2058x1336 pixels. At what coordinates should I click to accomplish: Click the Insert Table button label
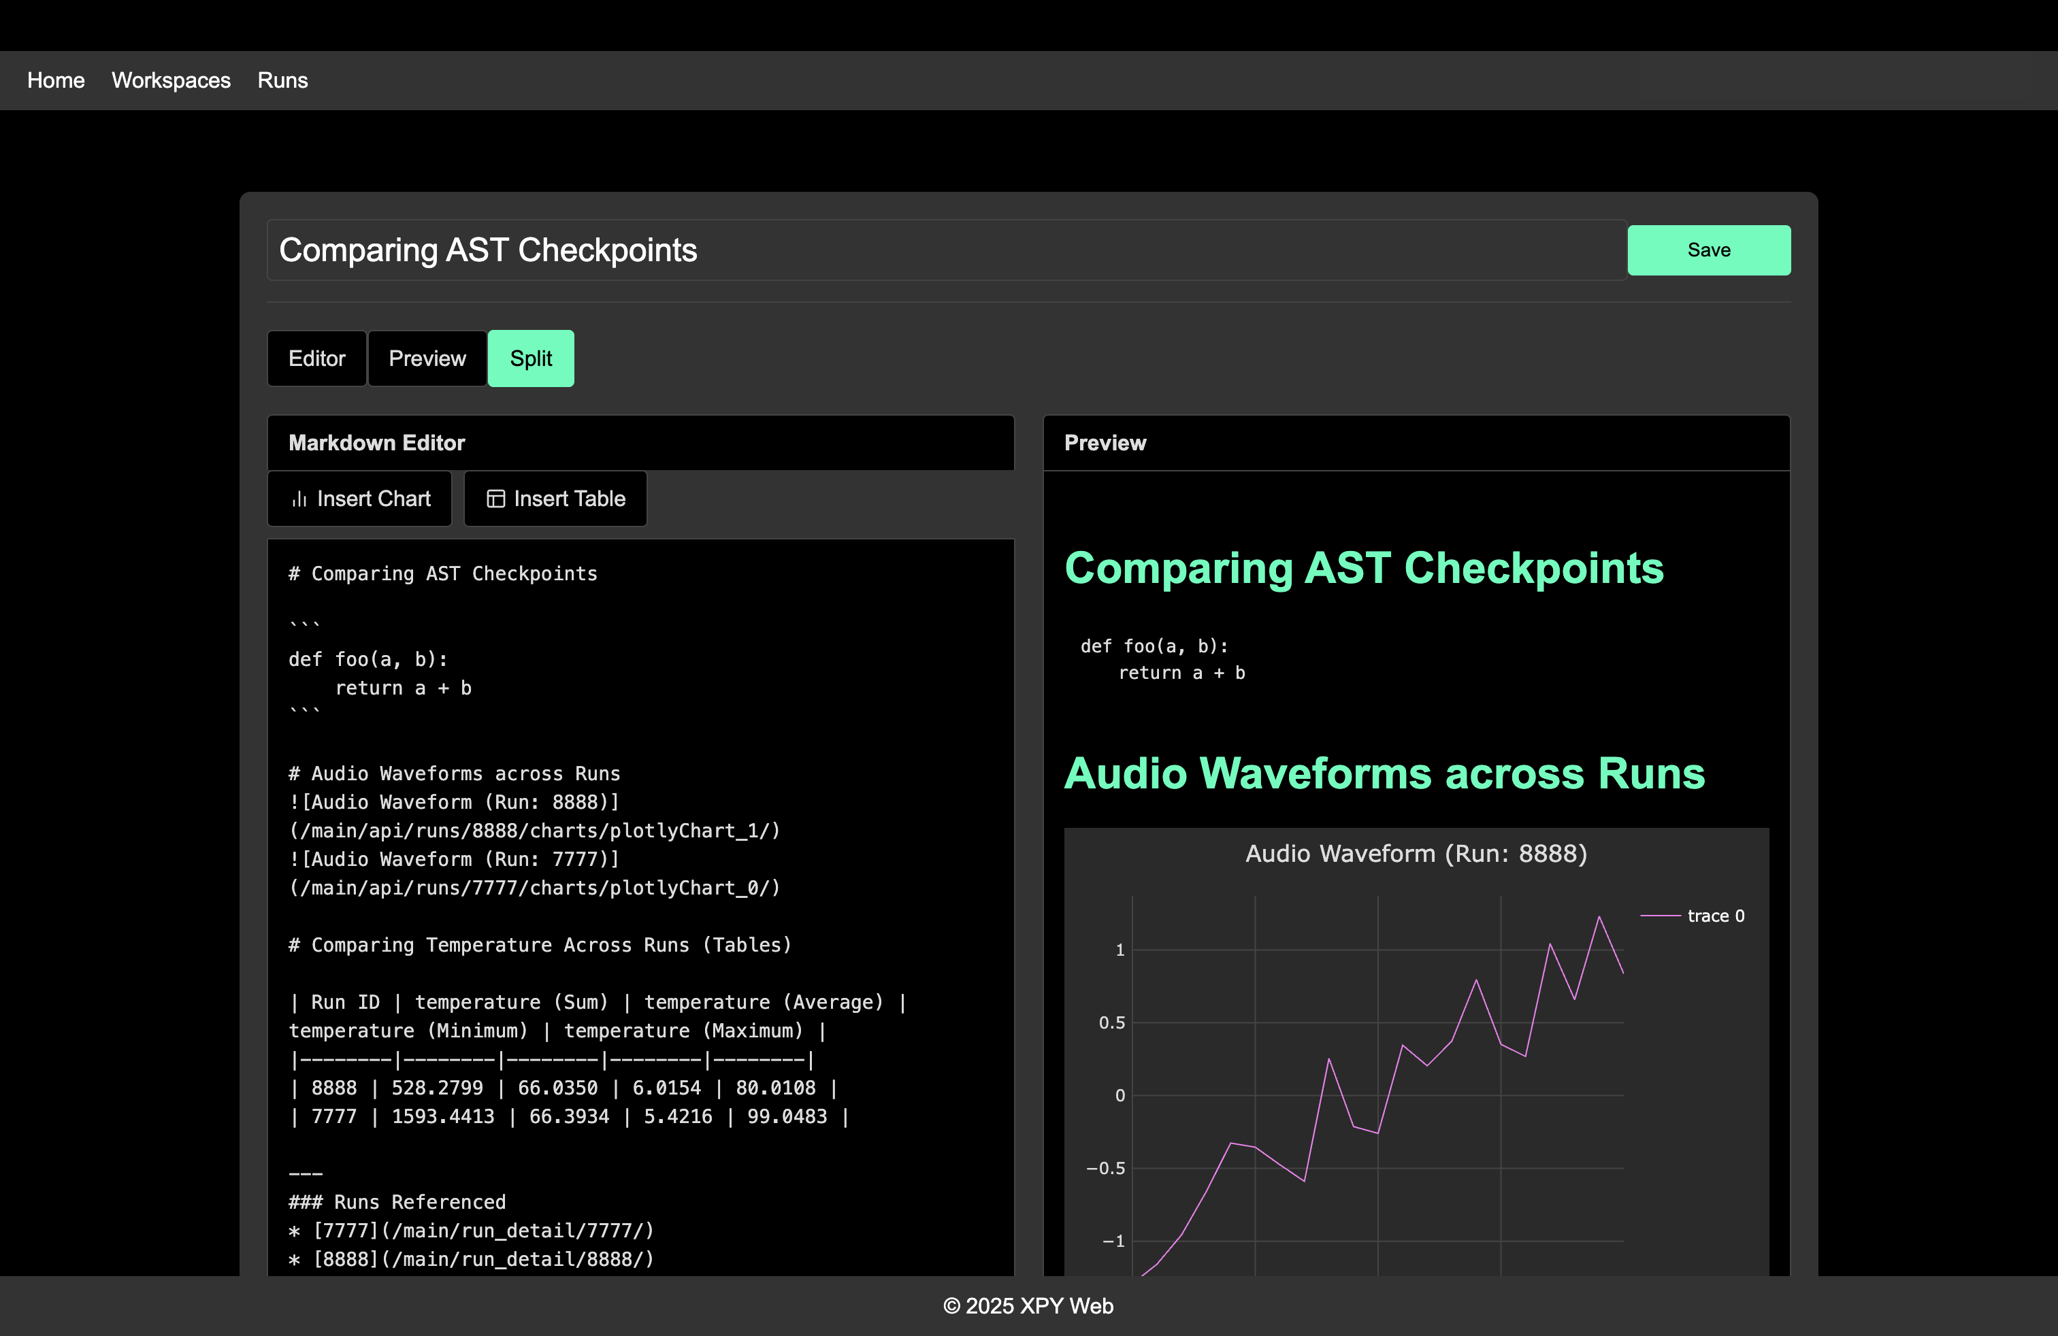(570, 499)
